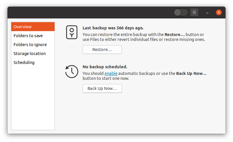Click the clock history icon beside schedule info
Screen dimensions: 233x142
(x=72, y=72)
